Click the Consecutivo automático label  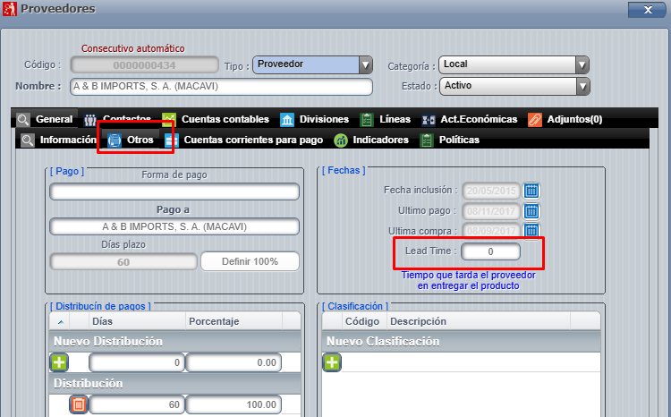pyautogui.click(x=133, y=48)
